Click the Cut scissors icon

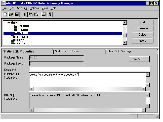coord(25,14)
